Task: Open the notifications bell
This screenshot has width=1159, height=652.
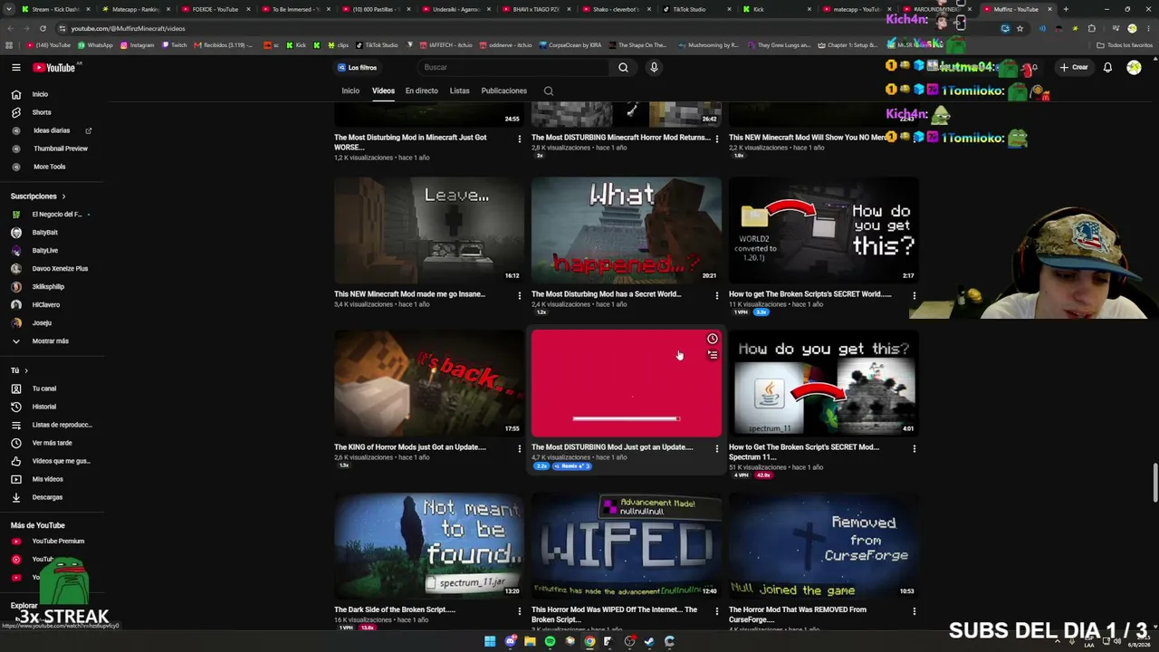Action: click(1107, 67)
